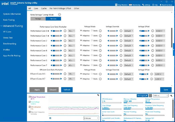Select Package tuning mode button
This screenshot has height=122, width=175.
coord(38,19)
